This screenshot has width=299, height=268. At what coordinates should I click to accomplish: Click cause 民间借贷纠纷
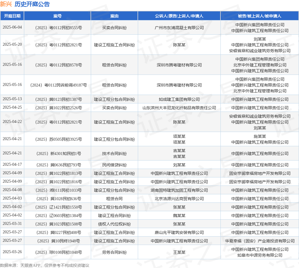tap(114, 165)
